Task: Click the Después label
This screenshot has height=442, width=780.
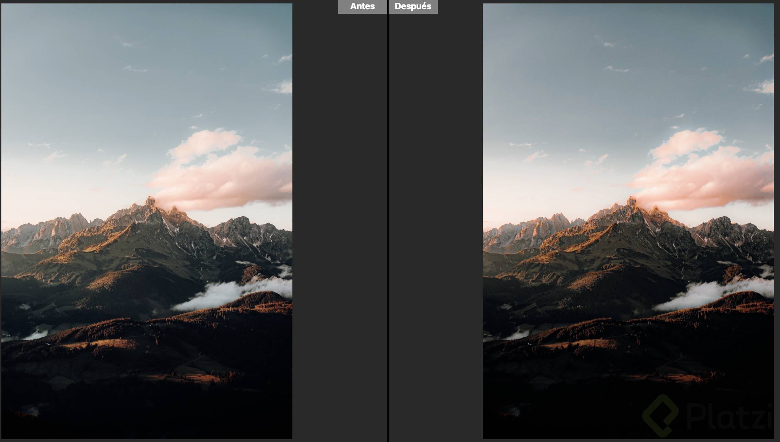Action: point(413,7)
